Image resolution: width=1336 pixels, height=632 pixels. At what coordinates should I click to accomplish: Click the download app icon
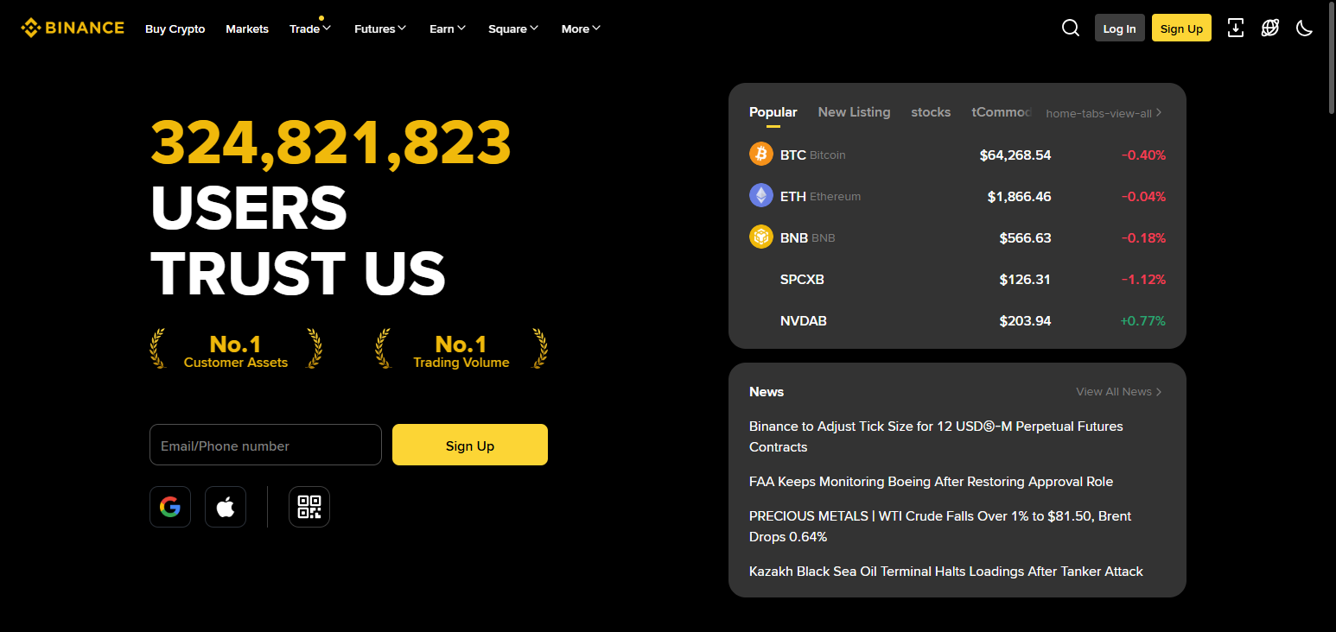[1236, 28]
